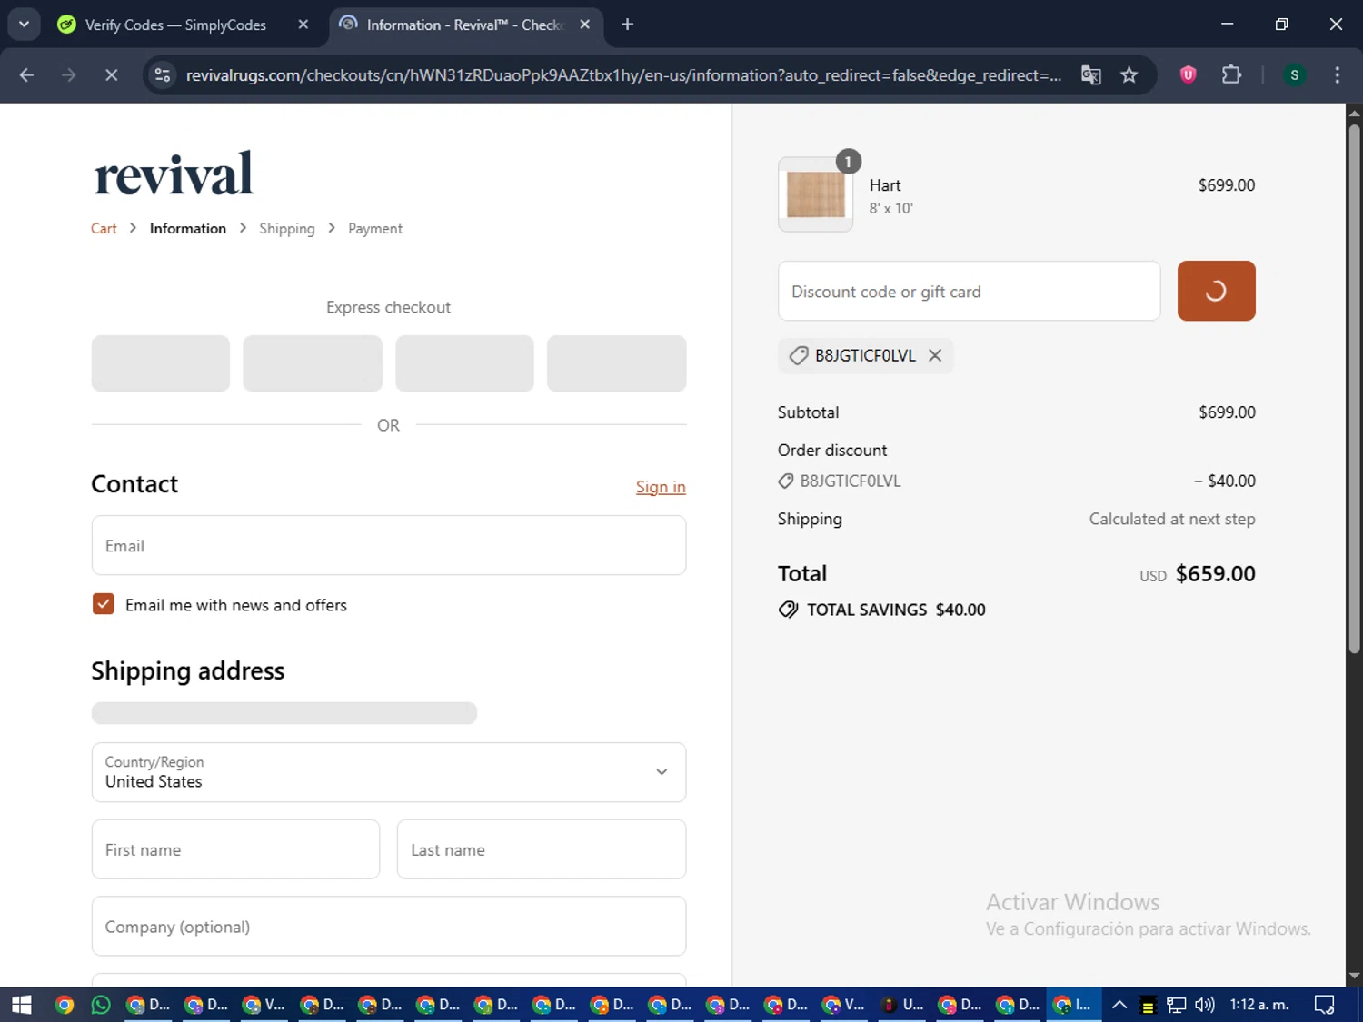Click the quantity badge on Hart rug

click(x=848, y=162)
